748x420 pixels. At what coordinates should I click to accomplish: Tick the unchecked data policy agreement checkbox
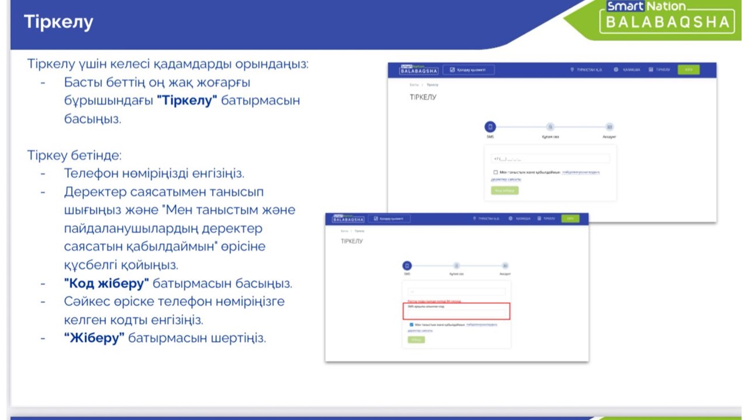(496, 173)
